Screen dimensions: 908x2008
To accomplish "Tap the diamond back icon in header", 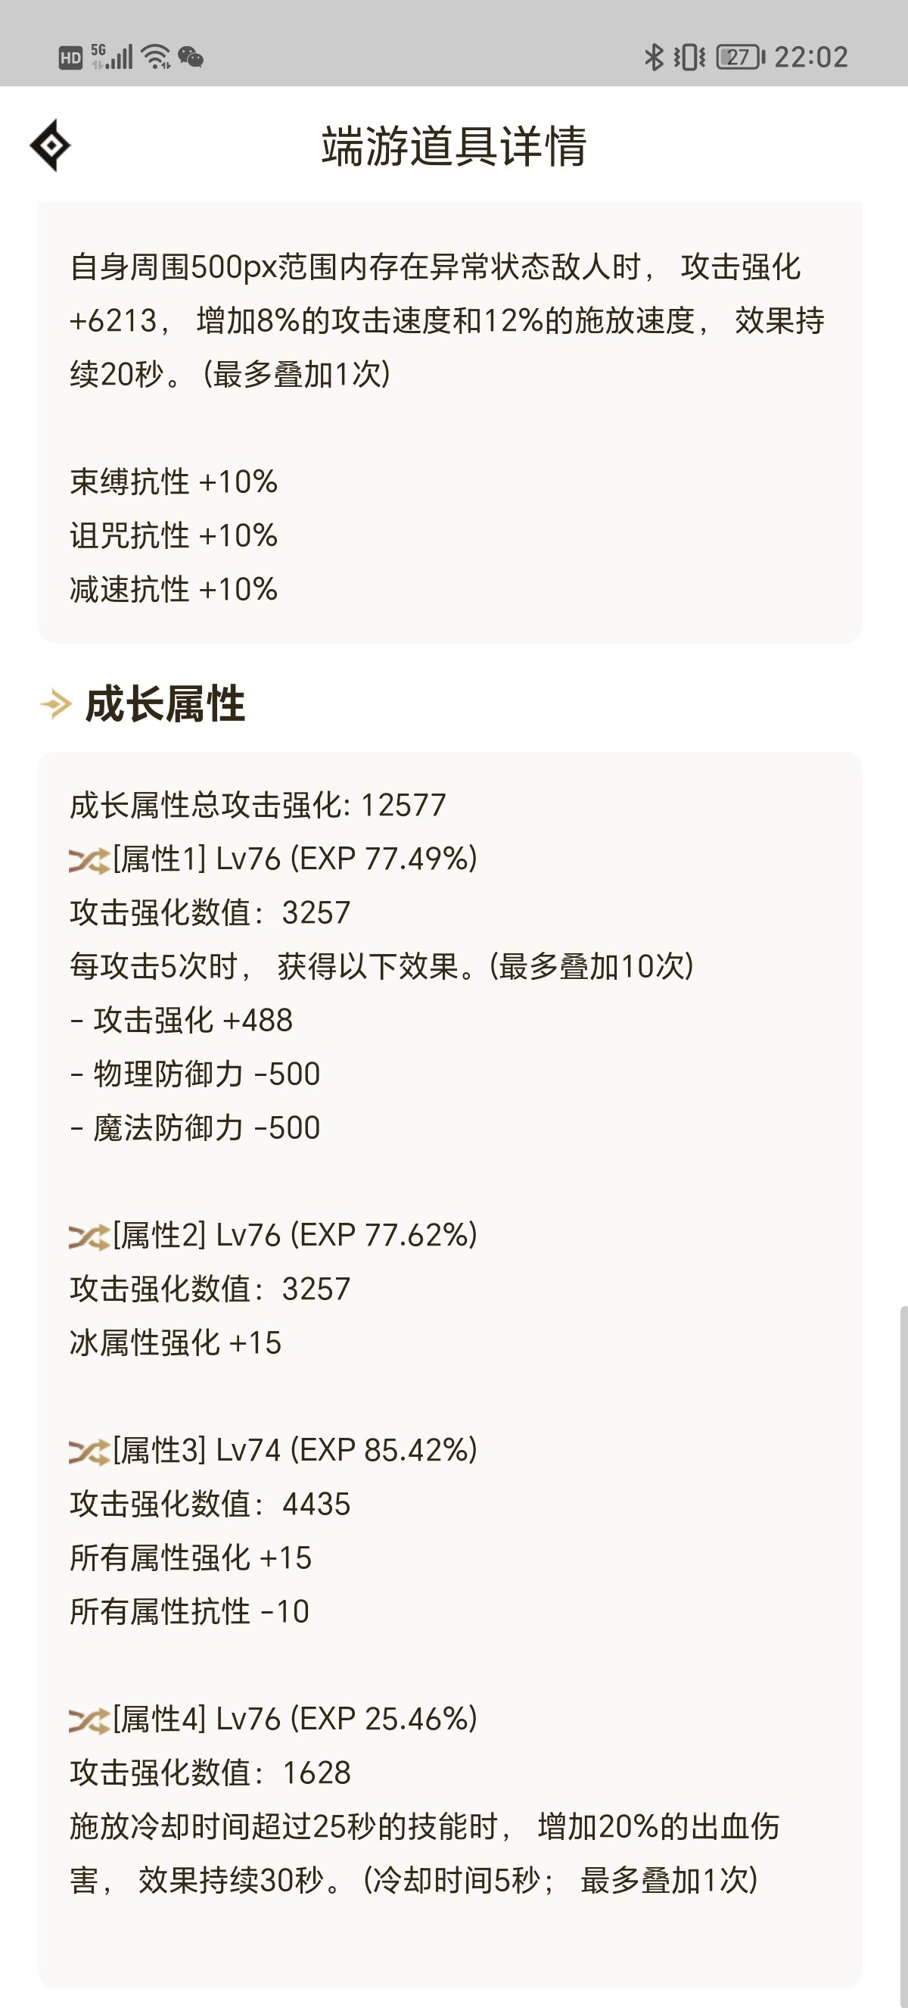I will (51, 145).
